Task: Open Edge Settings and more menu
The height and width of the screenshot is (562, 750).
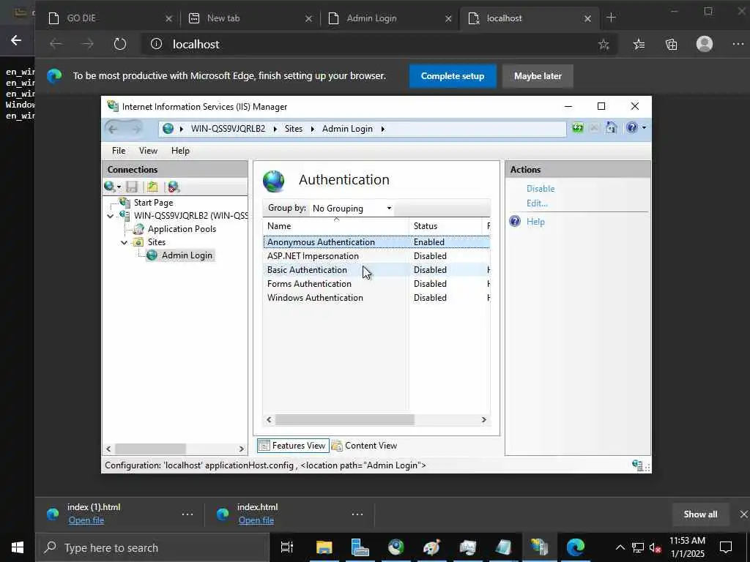Action: [738, 44]
